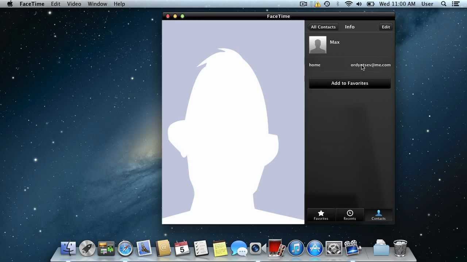Open Messages chat bubbles in Dock
467x262 pixels.
pyautogui.click(x=239, y=249)
